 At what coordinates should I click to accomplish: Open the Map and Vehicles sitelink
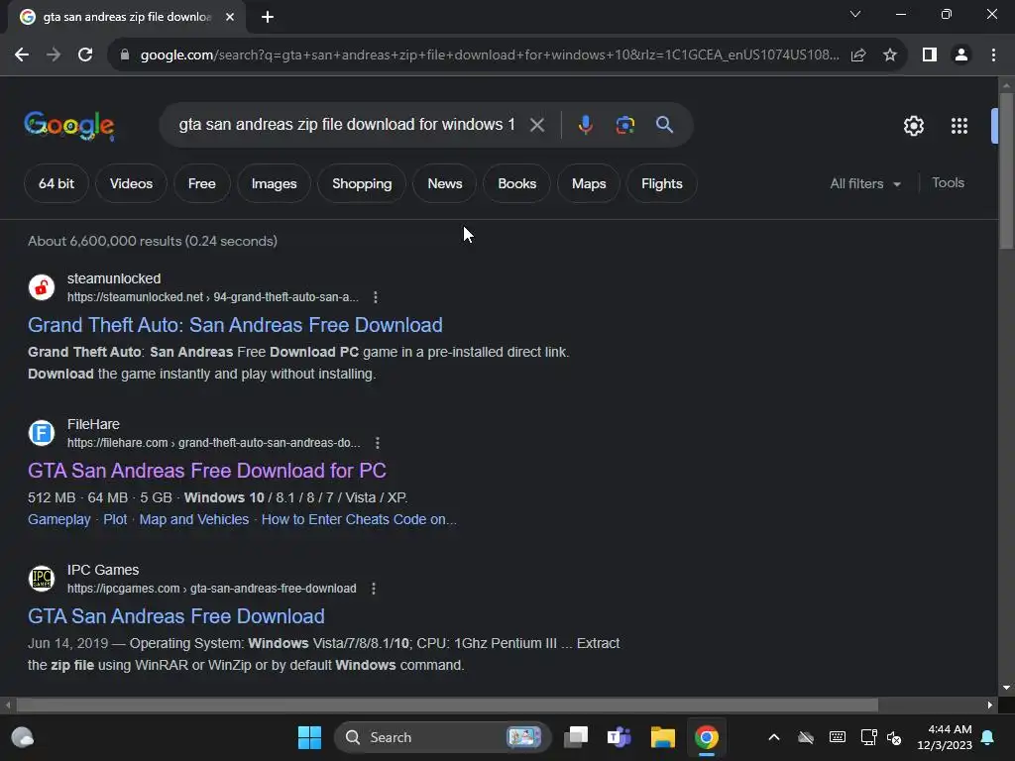(194, 519)
